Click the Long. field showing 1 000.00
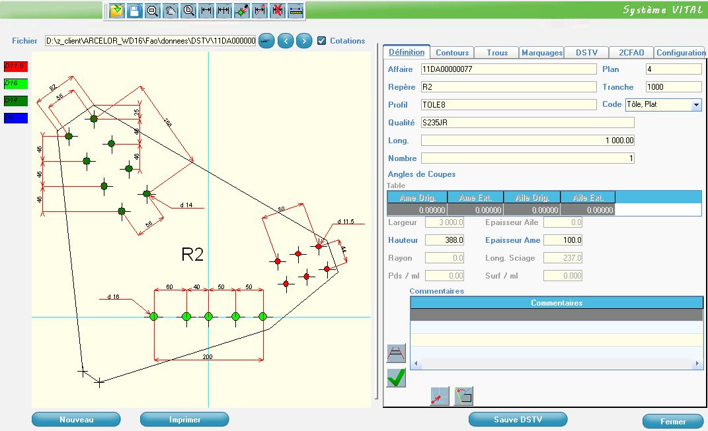 (528, 140)
